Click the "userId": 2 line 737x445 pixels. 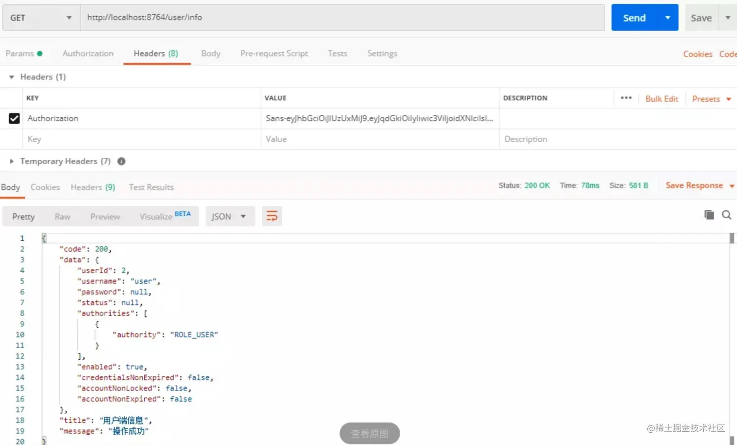click(x=103, y=271)
